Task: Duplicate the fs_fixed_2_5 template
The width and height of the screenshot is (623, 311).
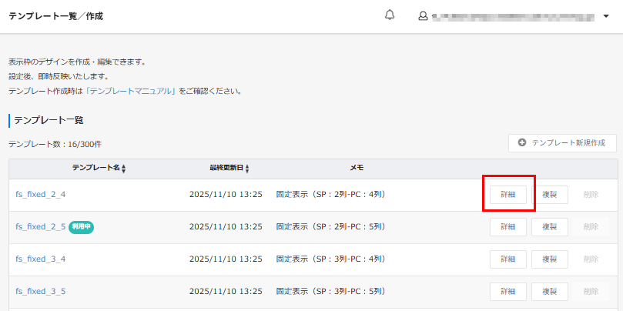Action: pos(550,227)
